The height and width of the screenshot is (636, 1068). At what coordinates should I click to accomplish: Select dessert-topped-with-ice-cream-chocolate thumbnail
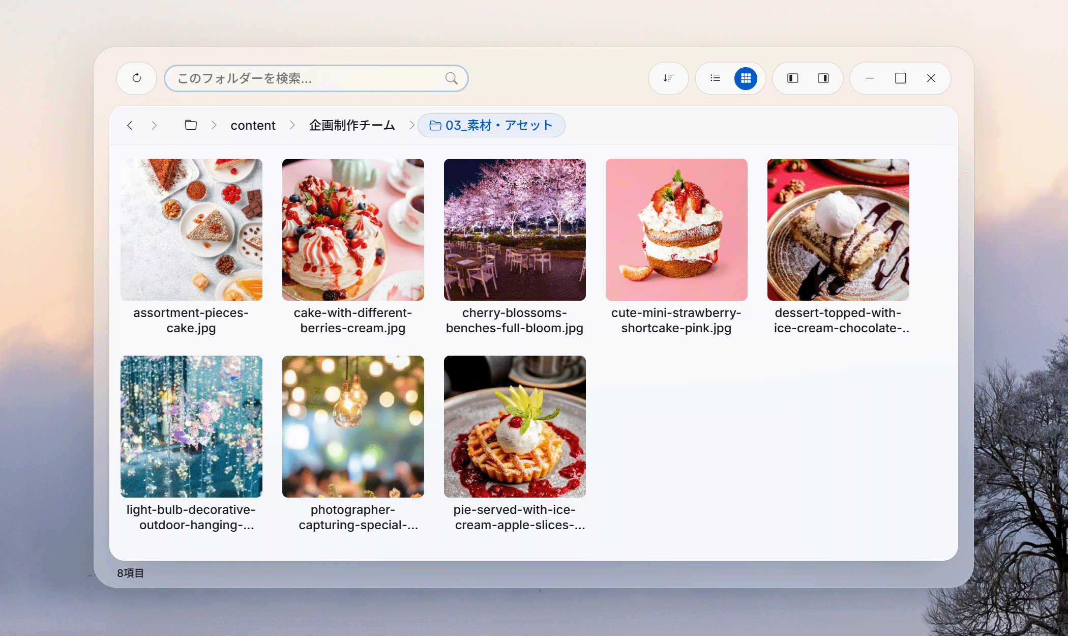pos(838,229)
